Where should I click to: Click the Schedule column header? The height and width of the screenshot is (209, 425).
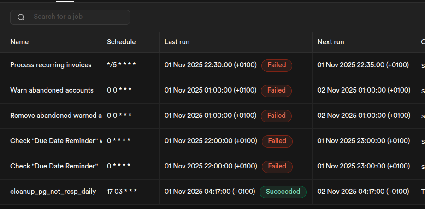[121, 42]
